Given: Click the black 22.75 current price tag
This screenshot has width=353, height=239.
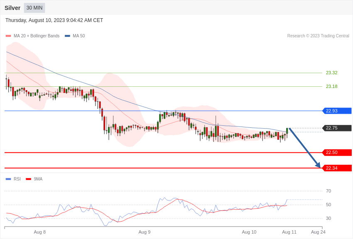Looking at the screenshot, I should (337, 128).
